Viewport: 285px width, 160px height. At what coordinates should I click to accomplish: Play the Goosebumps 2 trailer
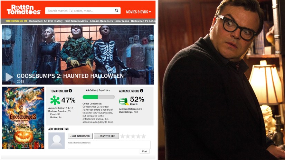9,77
